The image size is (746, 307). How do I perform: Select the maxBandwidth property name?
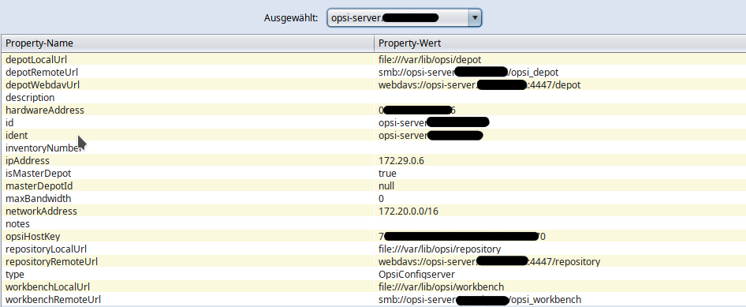click(38, 198)
